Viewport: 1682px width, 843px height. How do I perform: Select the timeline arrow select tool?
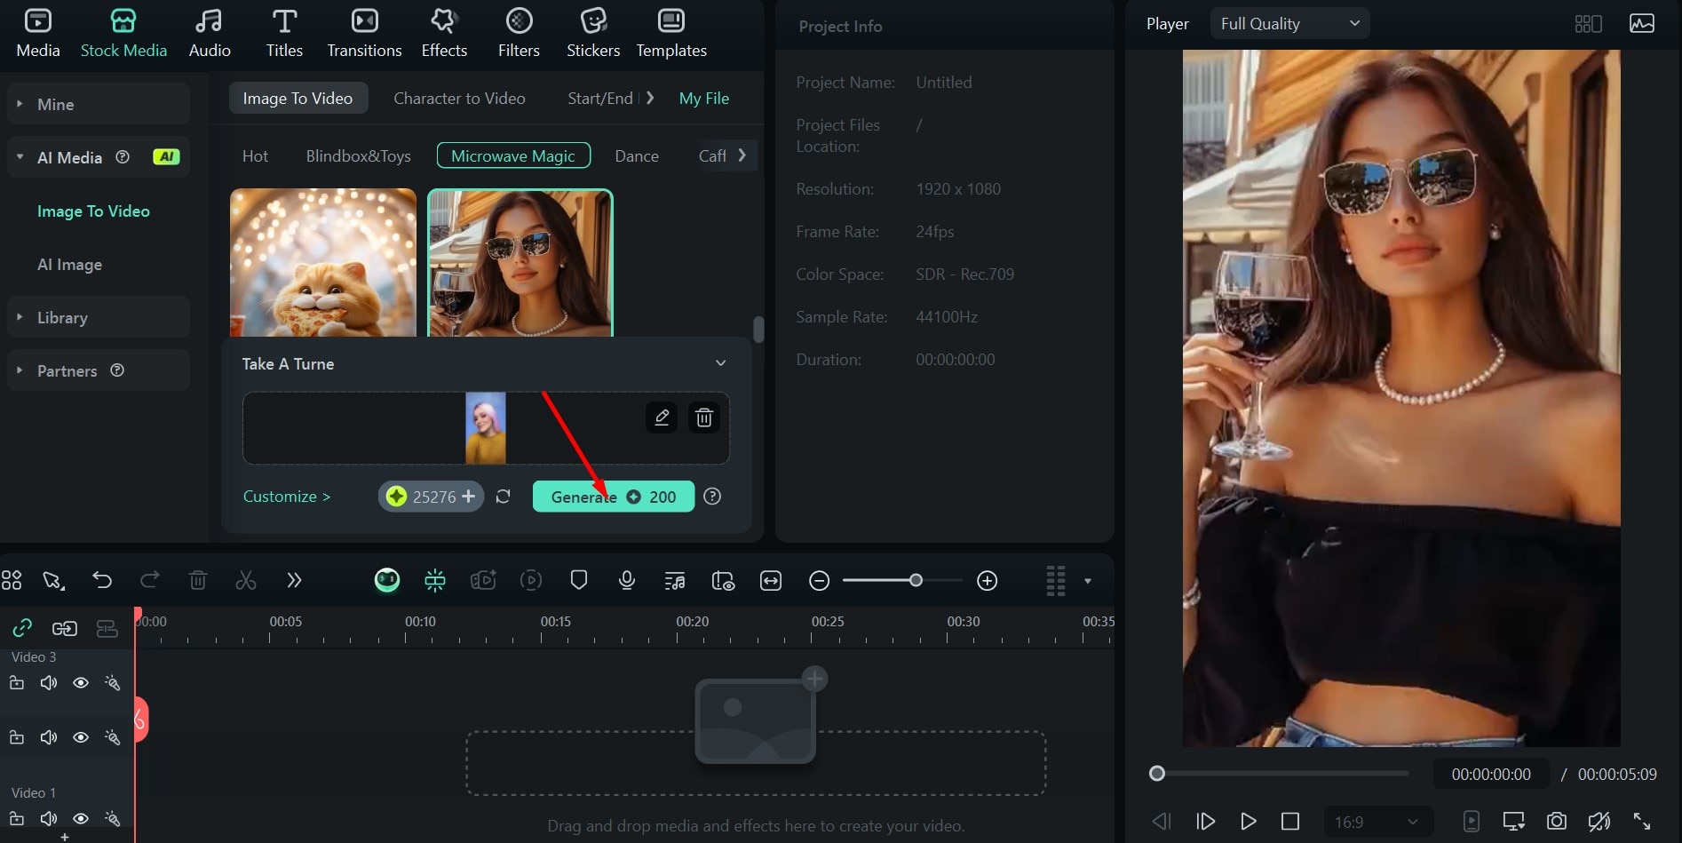coord(53,581)
